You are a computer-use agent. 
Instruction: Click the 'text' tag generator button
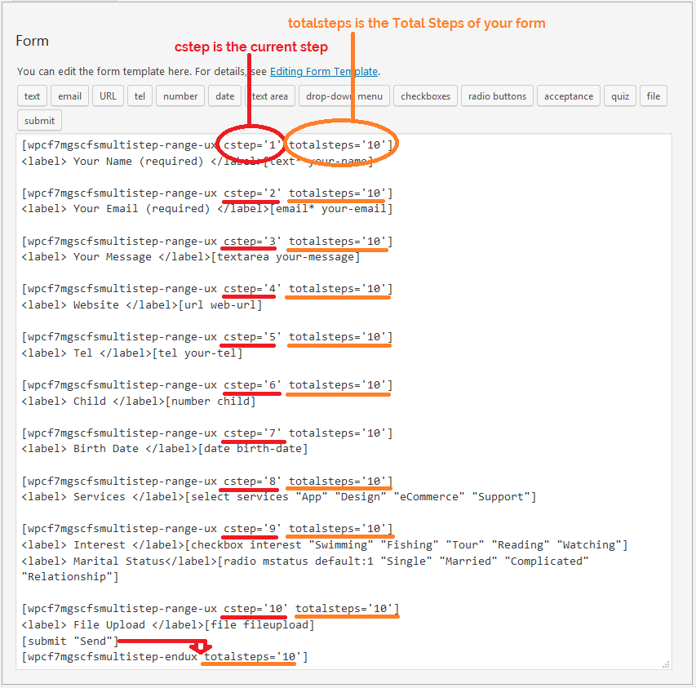click(x=33, y=96)
